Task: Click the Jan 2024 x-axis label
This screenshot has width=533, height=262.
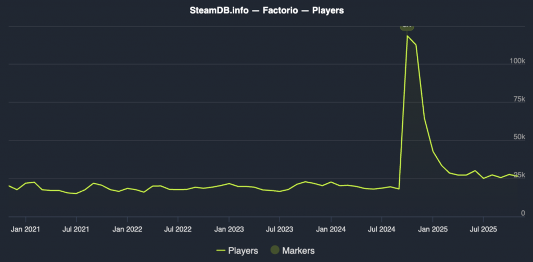Action: (330, 229)
